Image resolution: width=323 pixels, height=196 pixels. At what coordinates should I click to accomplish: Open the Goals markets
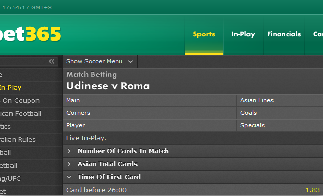280,113
